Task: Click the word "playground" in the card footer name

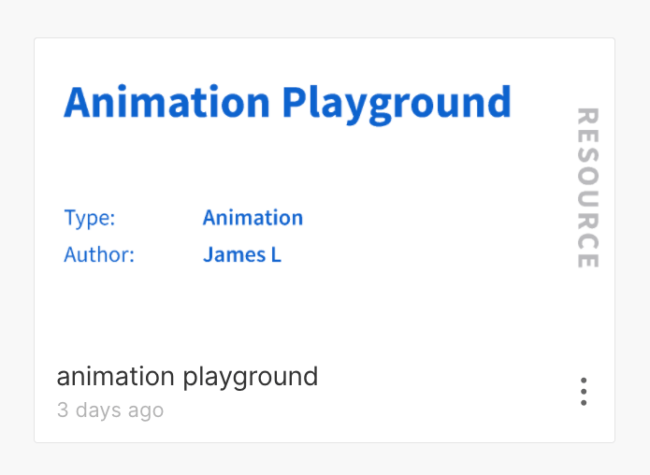Action: click(x=251, y=377)
